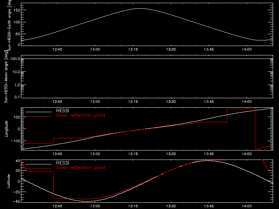The width and height of the screenshot is (279, 209).
Task: Click 13:45 label below Sun-HESSI-Earth plot
Action: (209, 49)
